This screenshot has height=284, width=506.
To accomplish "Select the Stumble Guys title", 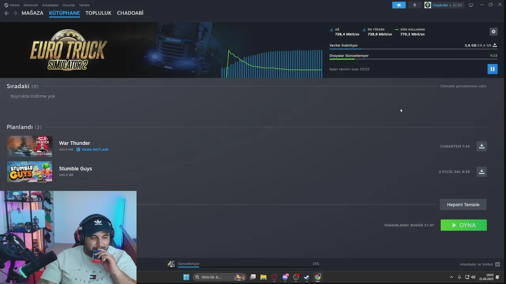I will (x=76, y=168).
